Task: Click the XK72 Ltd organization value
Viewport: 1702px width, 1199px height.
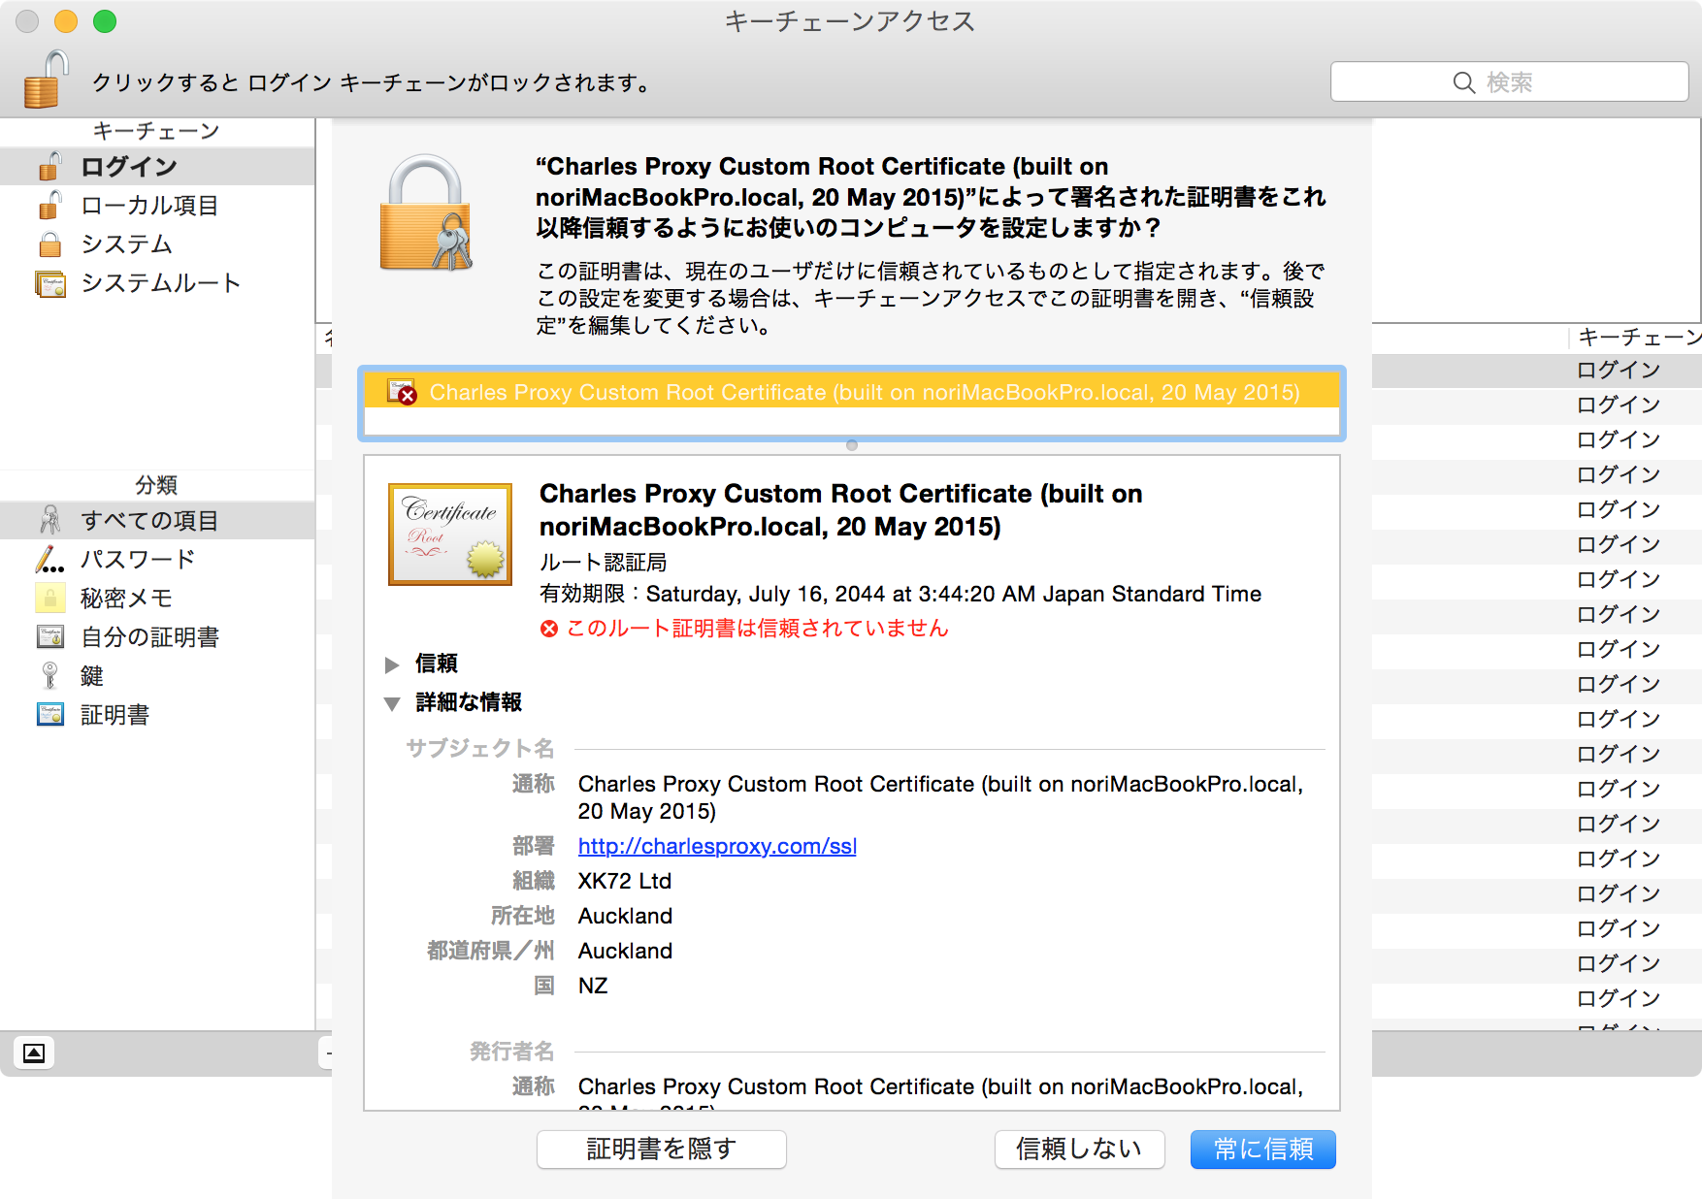Action: (625, 881)
